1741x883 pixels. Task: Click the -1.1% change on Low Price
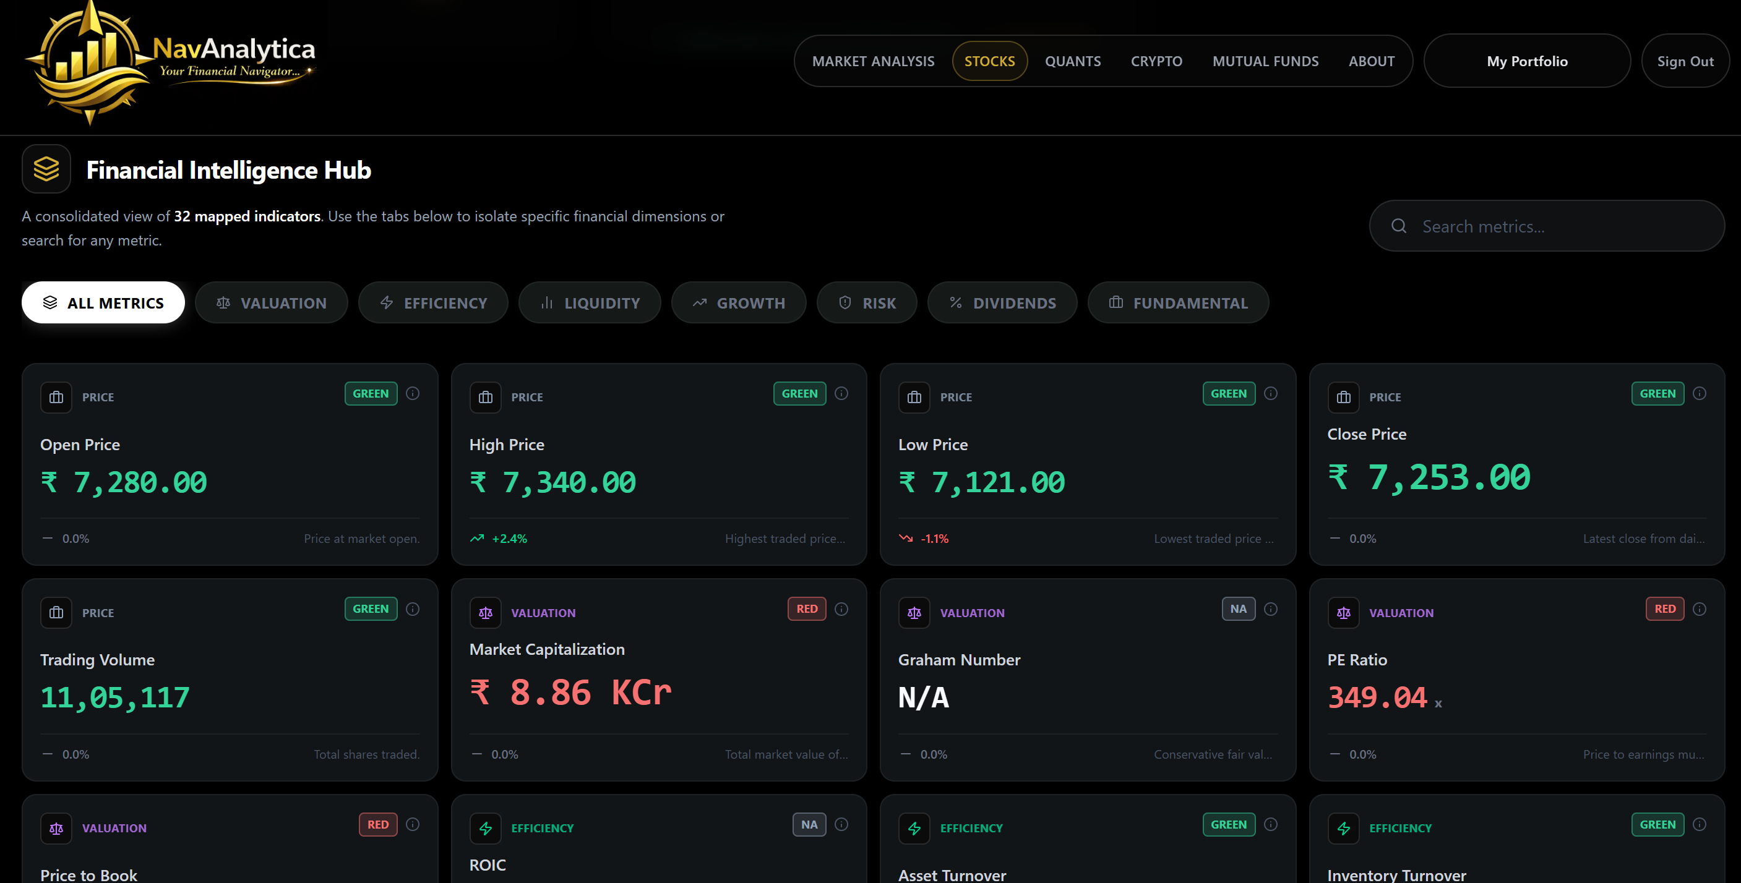pyautogui.click(x=924, y=539)
